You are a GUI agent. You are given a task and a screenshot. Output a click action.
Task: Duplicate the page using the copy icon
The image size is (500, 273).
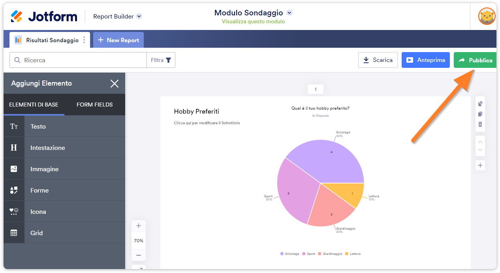[x=480, y=114]
